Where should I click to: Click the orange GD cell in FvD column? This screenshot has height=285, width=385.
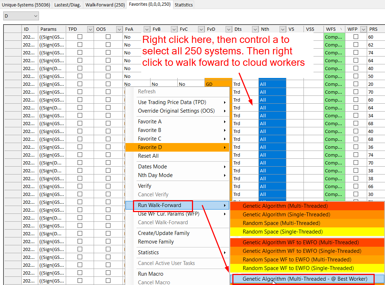click(x=218, y=84)
